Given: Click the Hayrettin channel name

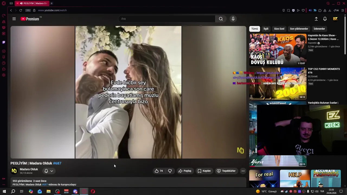Looking at the screenshot, I should pyautogui.click(x=312, y=43).
